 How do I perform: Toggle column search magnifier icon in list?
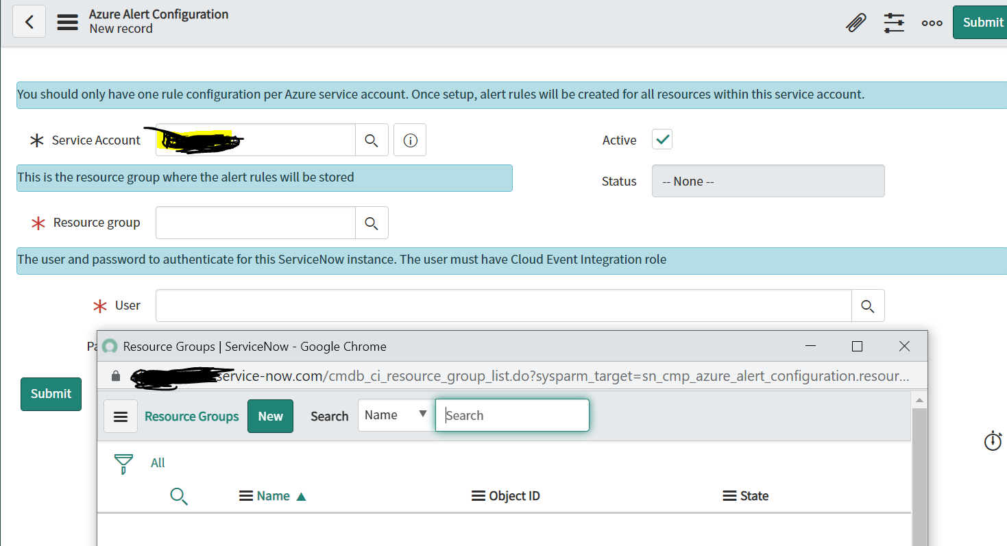point(179,497)
